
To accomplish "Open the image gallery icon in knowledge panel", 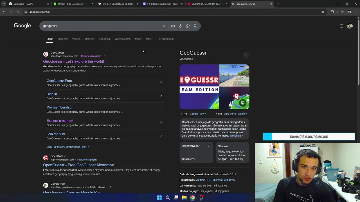I will (x=243, y=103).
